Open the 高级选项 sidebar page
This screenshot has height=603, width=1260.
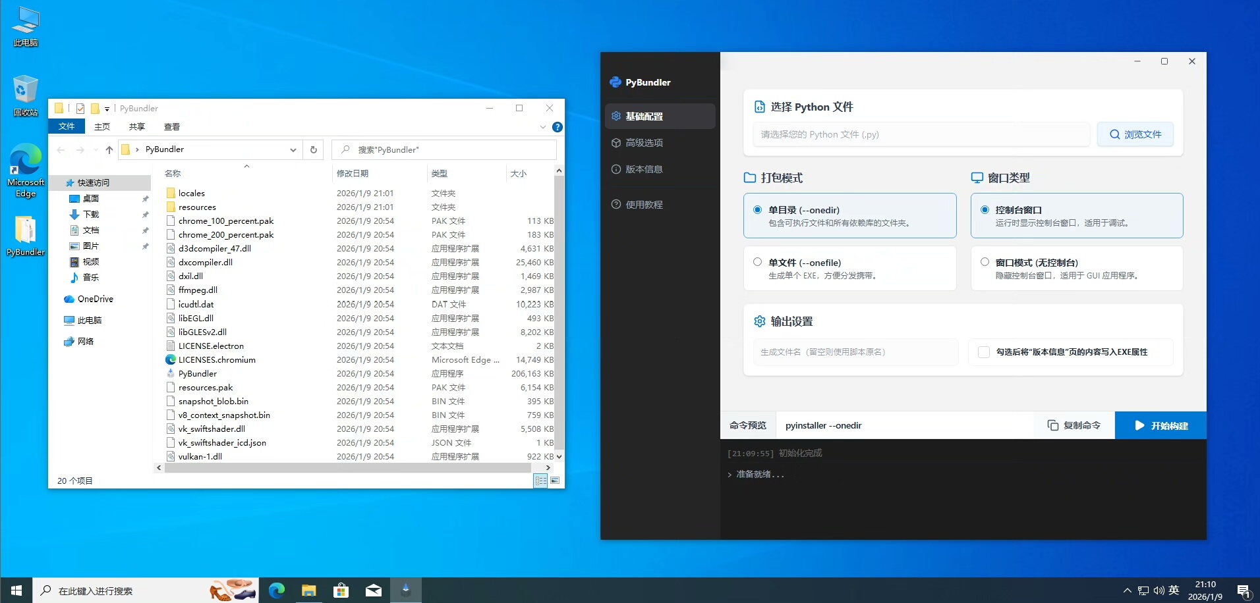tap(644, 143)
